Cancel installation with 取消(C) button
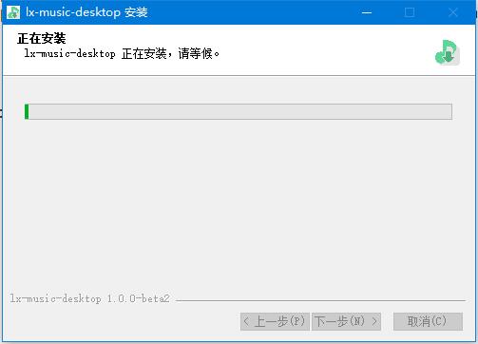Image resolution: width=478 pixels, height=344 pixels. pyautogui.click(x=428, y=321)
